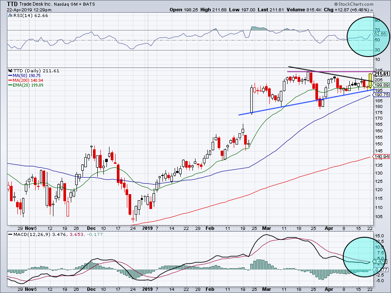Screen dimensions: 391x293
Task: Click the 105 level on the price axis
Action: 379,216
